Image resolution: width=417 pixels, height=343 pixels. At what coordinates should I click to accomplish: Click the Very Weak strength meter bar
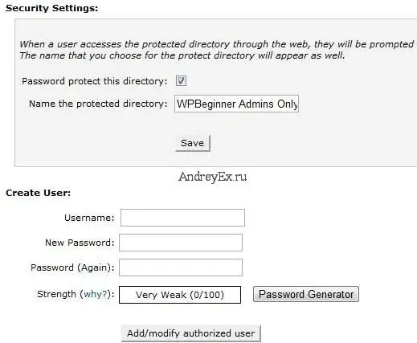tap(180, 295)
